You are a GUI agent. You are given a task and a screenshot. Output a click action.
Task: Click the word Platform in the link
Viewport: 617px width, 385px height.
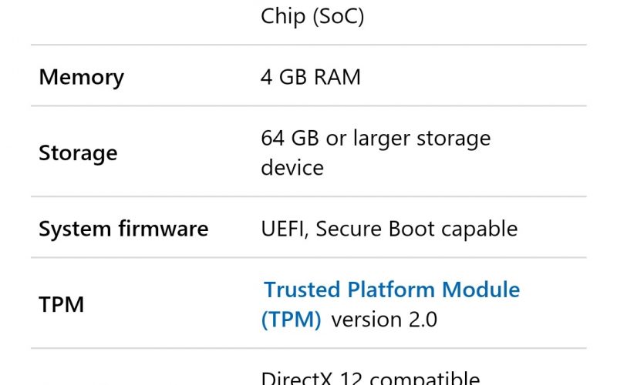point(391,290)
